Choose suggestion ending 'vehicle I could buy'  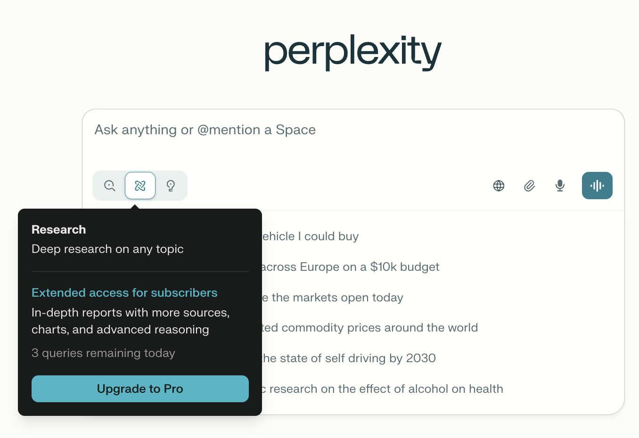tap(311, 236)
